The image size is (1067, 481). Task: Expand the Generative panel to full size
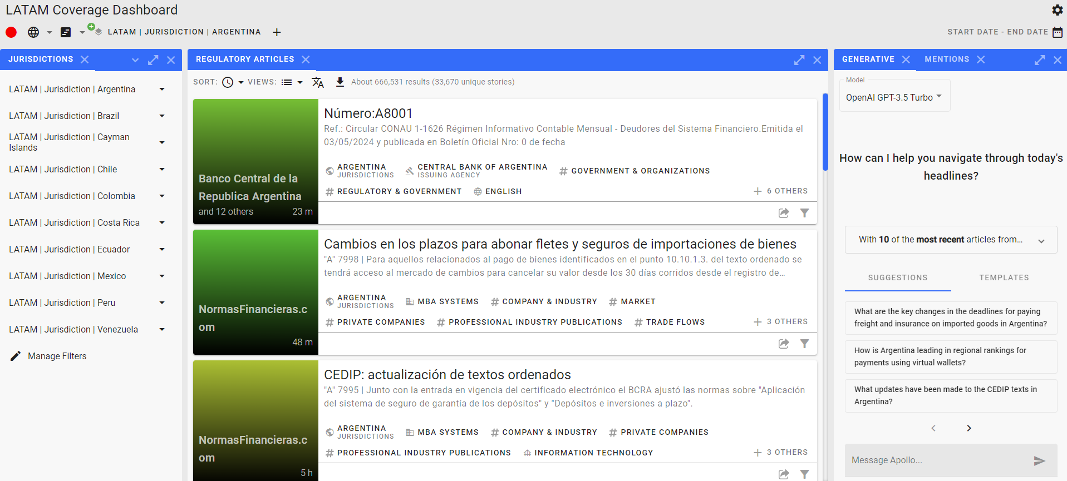coord(1040,60)
